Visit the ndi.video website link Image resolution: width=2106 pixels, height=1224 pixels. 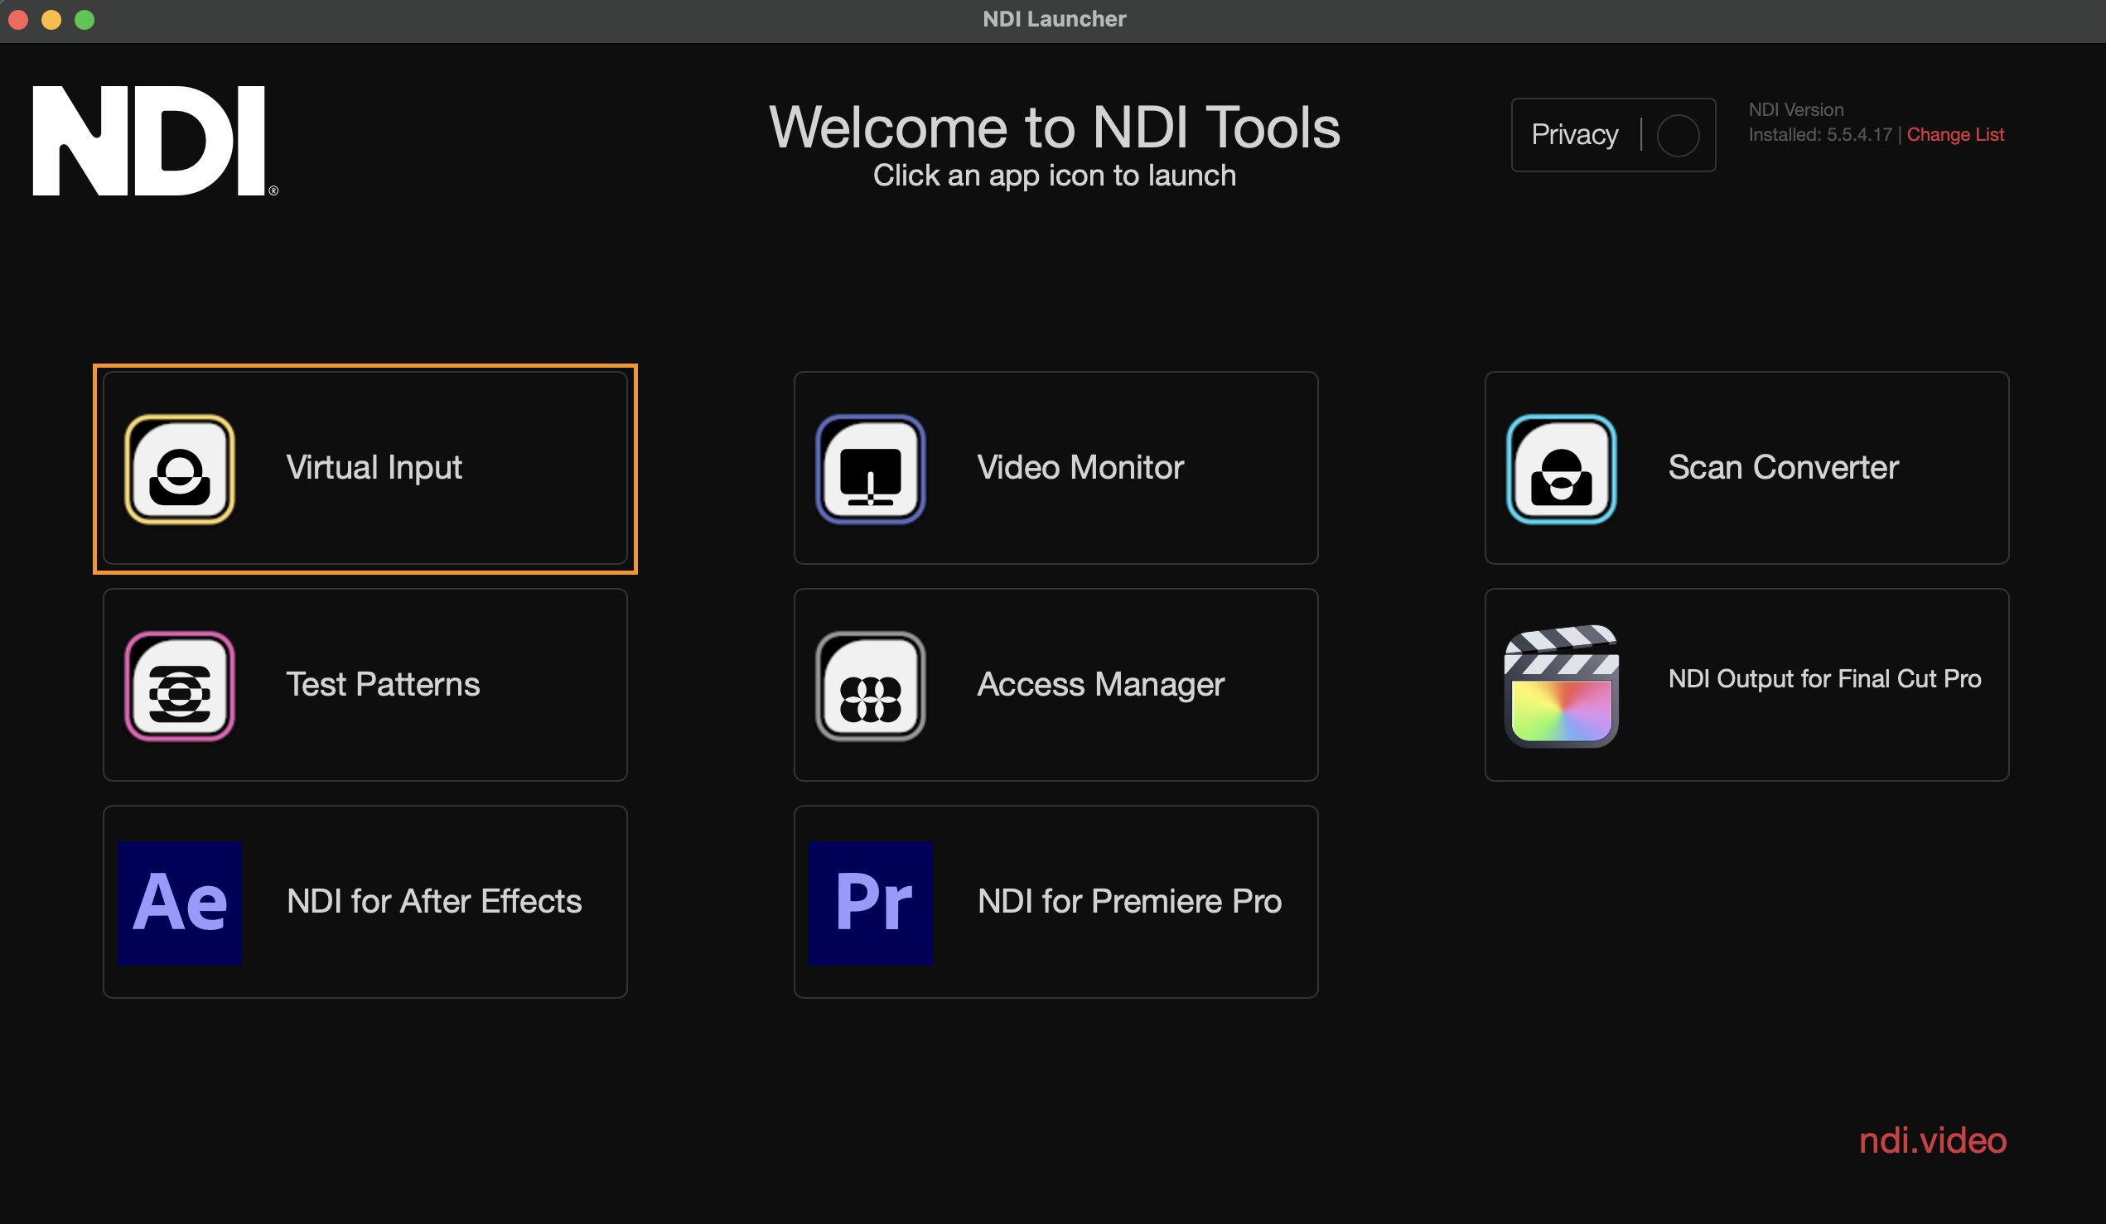[x=1931, y=1140]
